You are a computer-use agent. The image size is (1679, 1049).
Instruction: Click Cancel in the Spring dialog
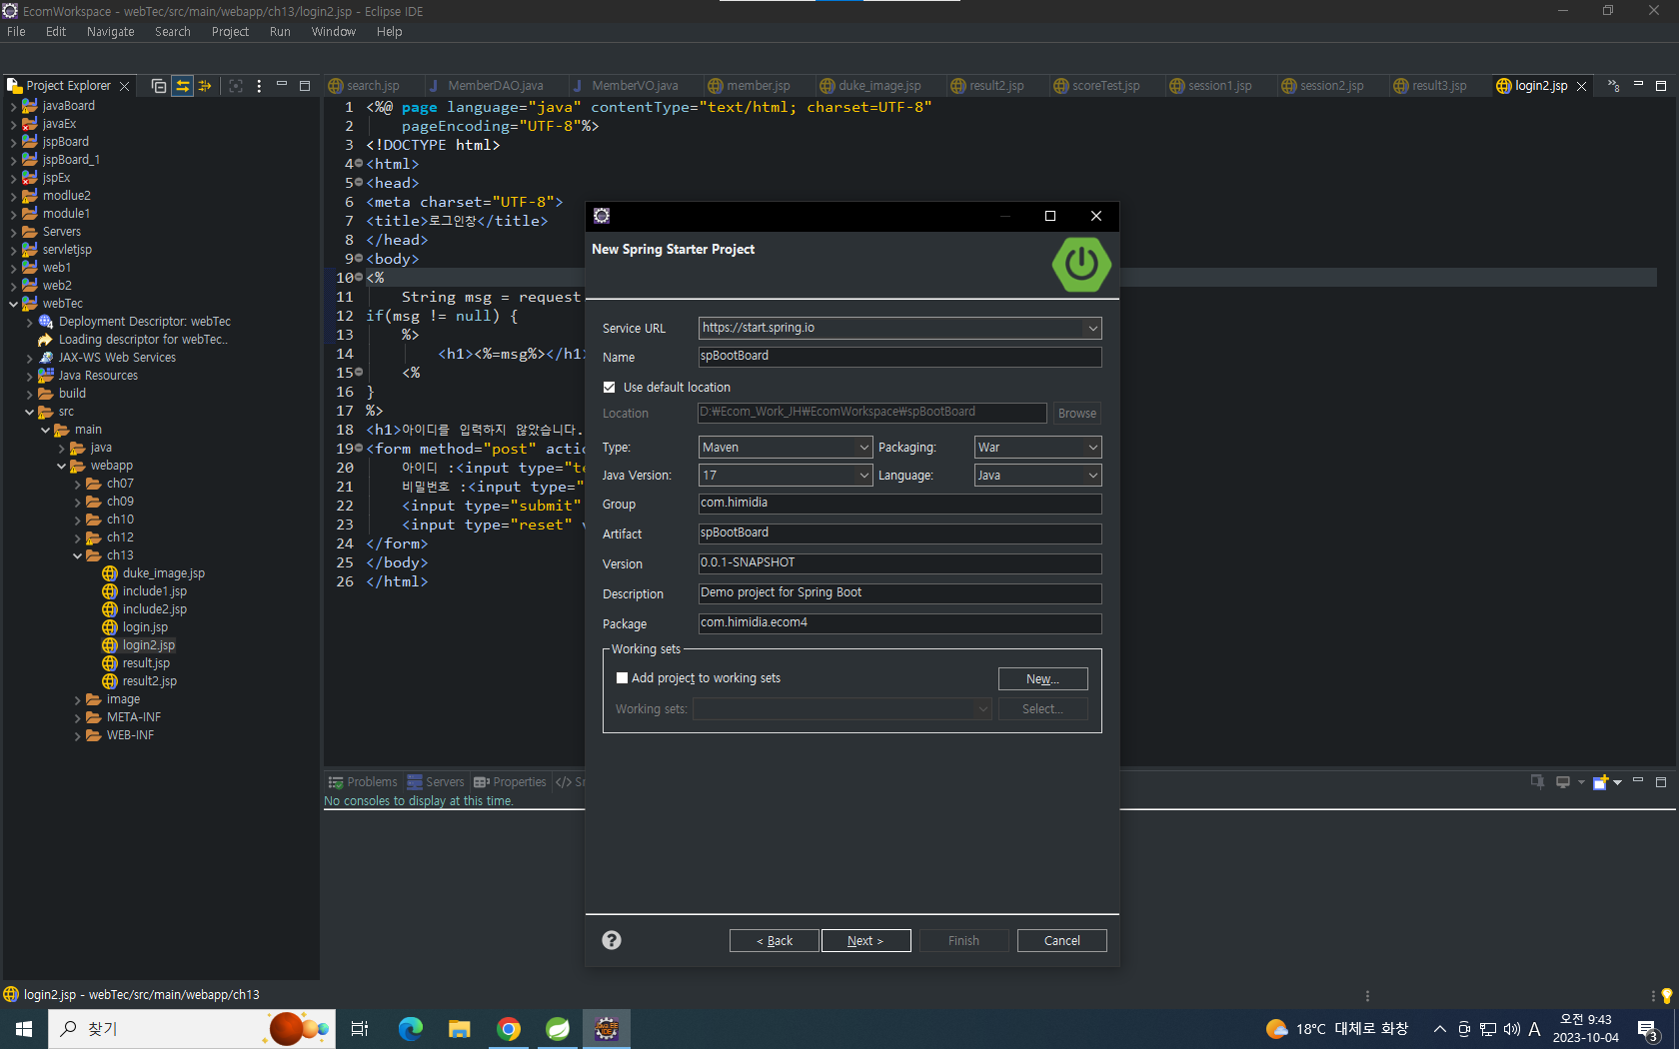(x=1061, y=941)
